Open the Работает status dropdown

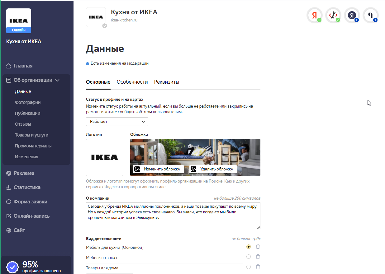[117, 122]
